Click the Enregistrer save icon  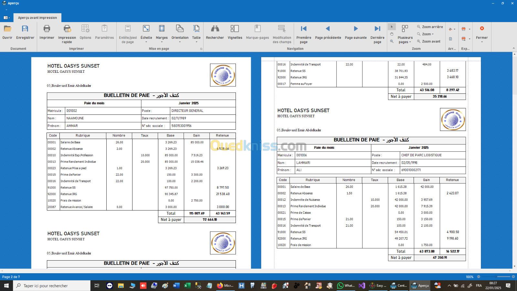click(25, 29)
